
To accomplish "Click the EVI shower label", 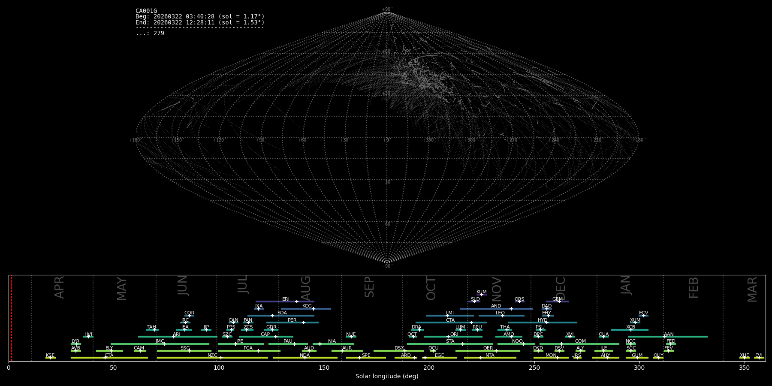I will pos(759,356).
